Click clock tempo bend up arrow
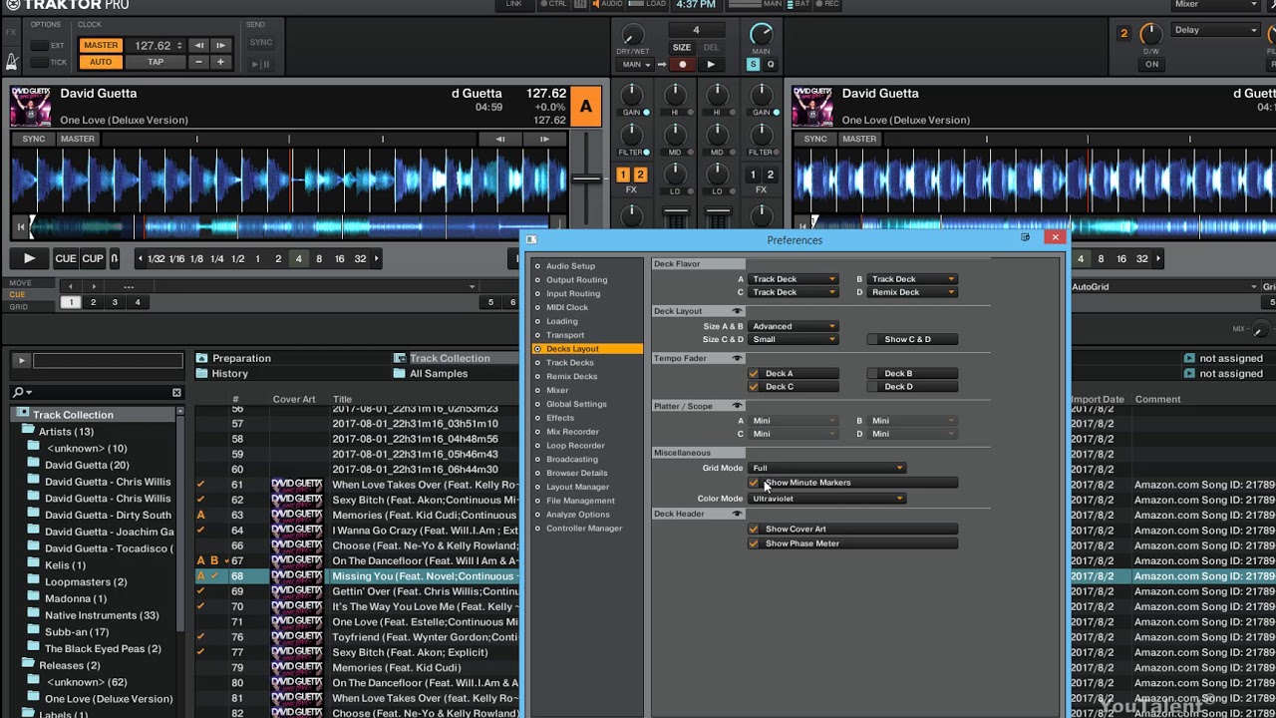The height and width of the screenshot is (718, 1276). (221, 45)
